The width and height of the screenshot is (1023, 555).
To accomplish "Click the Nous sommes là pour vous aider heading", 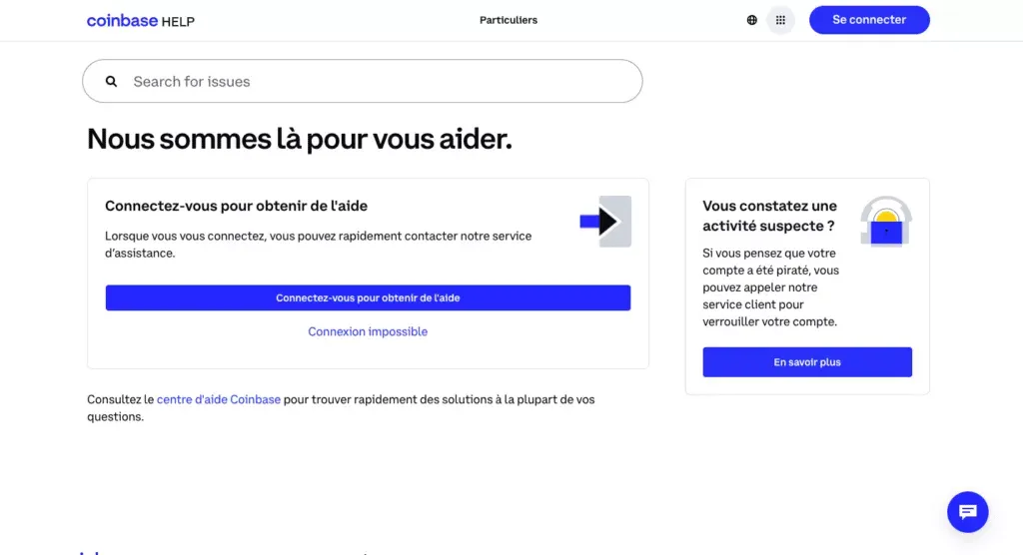I will click(x=300, y=139).
